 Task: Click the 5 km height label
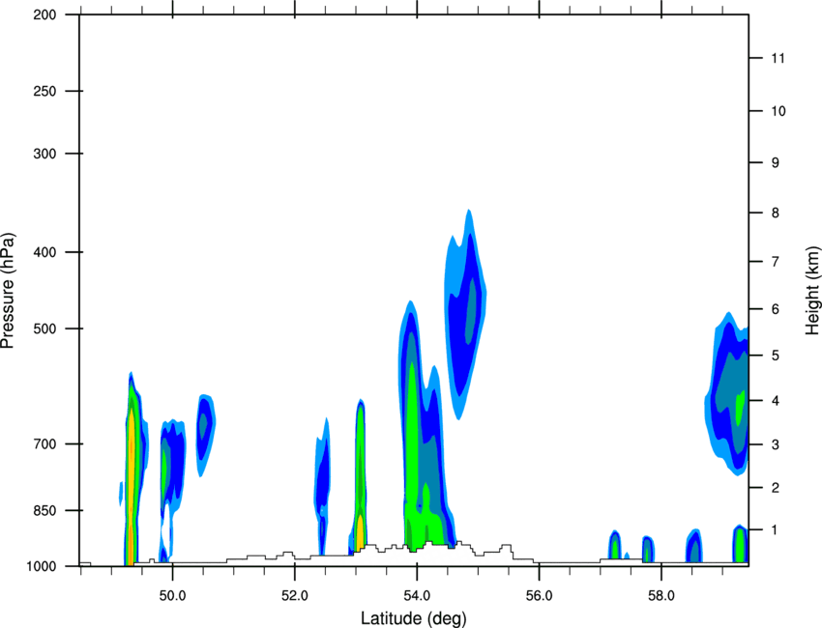pyautogui.click(x=776, y=356)
